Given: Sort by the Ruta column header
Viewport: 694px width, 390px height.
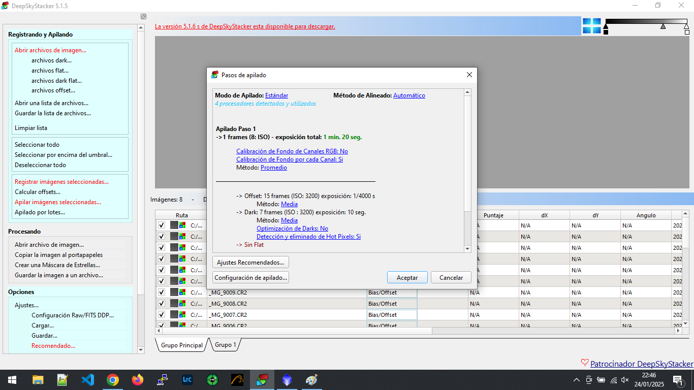Looking at the screenshot, I should click(x=182, y=215).
